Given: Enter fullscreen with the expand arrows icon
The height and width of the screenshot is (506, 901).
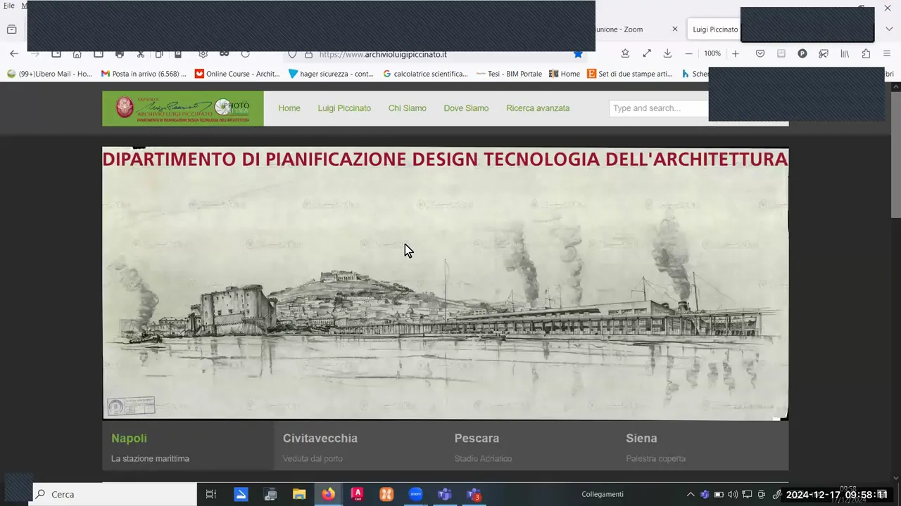Looking at the screenshot, I should (x=646, y=53).
